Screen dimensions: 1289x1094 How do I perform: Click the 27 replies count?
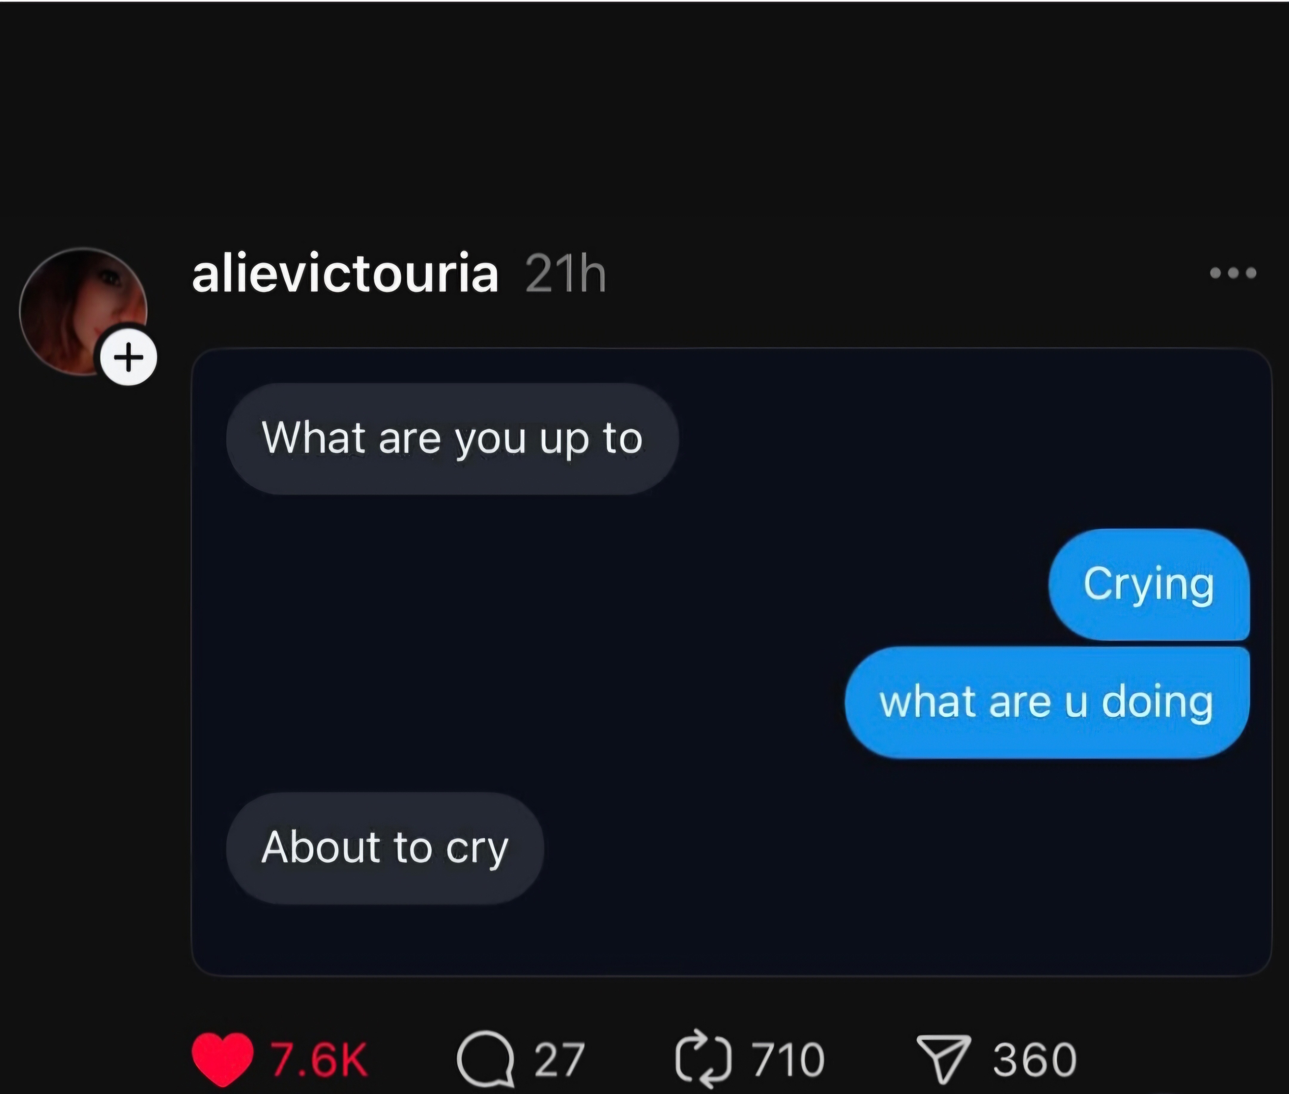click(559, 1059)
